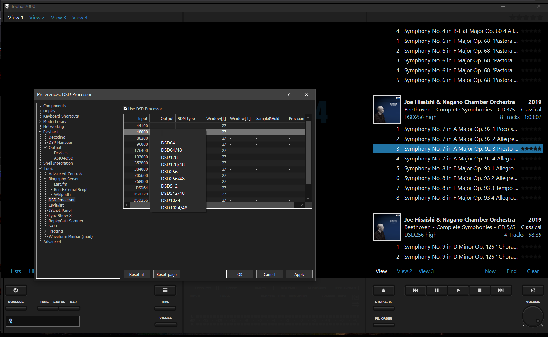Rate the Symphony No. 7 Presto track stars

point(531,149)
